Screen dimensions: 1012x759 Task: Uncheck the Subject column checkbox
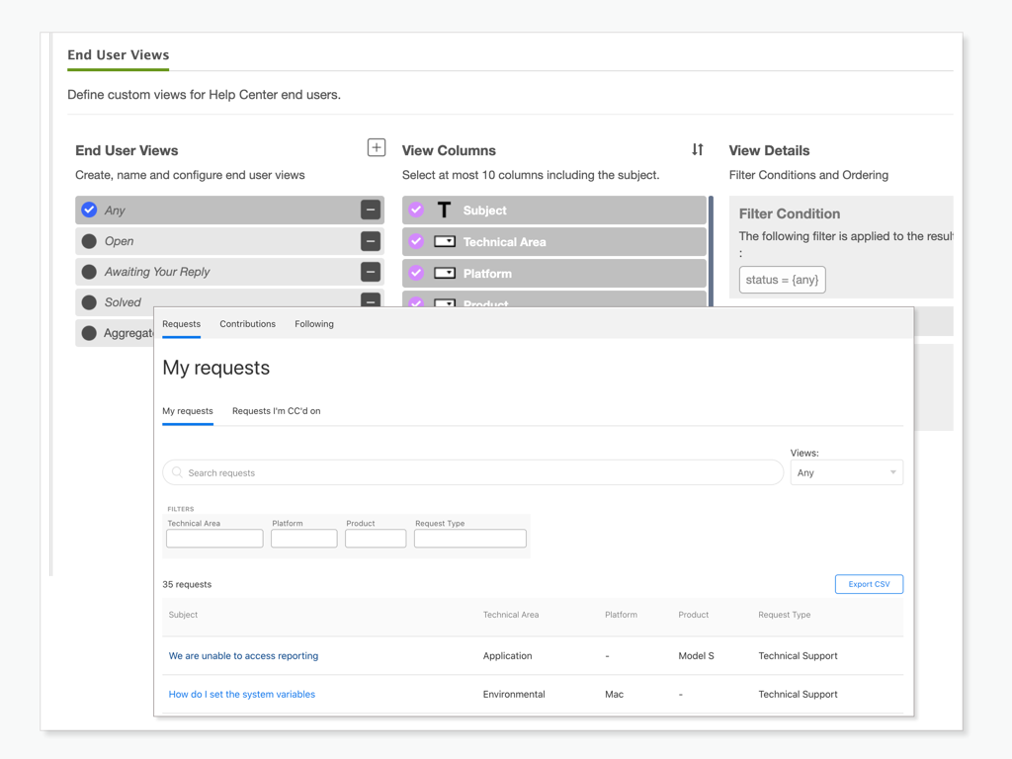click(416, 210)
